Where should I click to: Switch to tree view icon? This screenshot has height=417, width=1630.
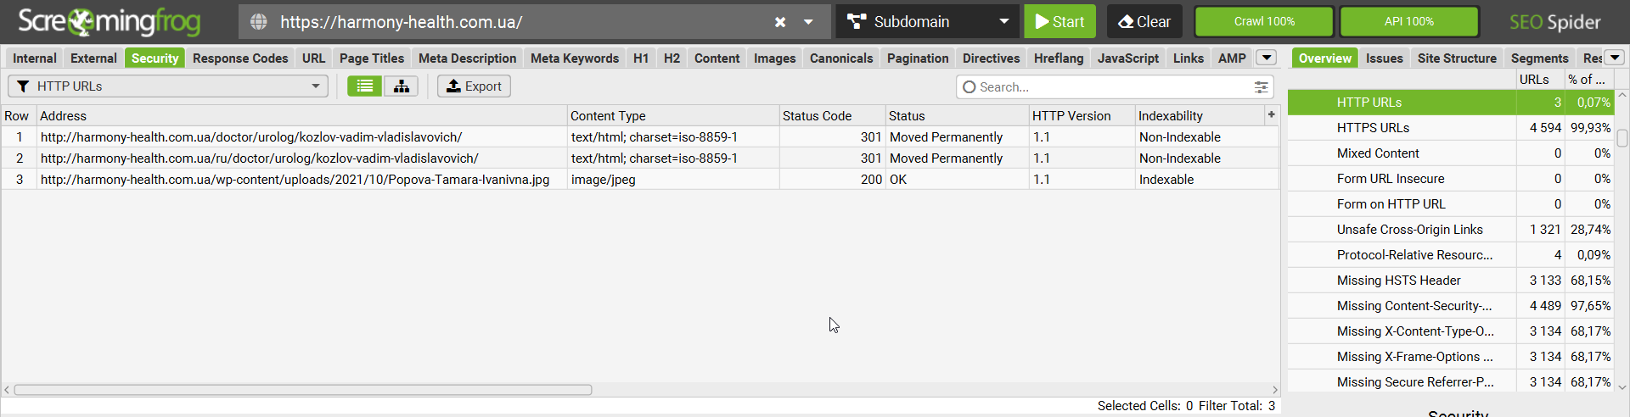click(401, 86)
